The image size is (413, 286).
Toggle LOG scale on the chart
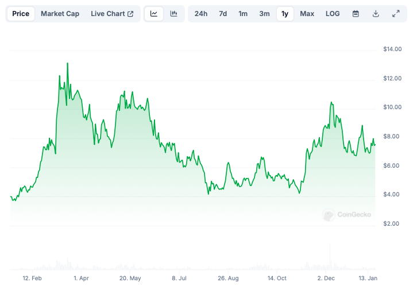[333, 14]
